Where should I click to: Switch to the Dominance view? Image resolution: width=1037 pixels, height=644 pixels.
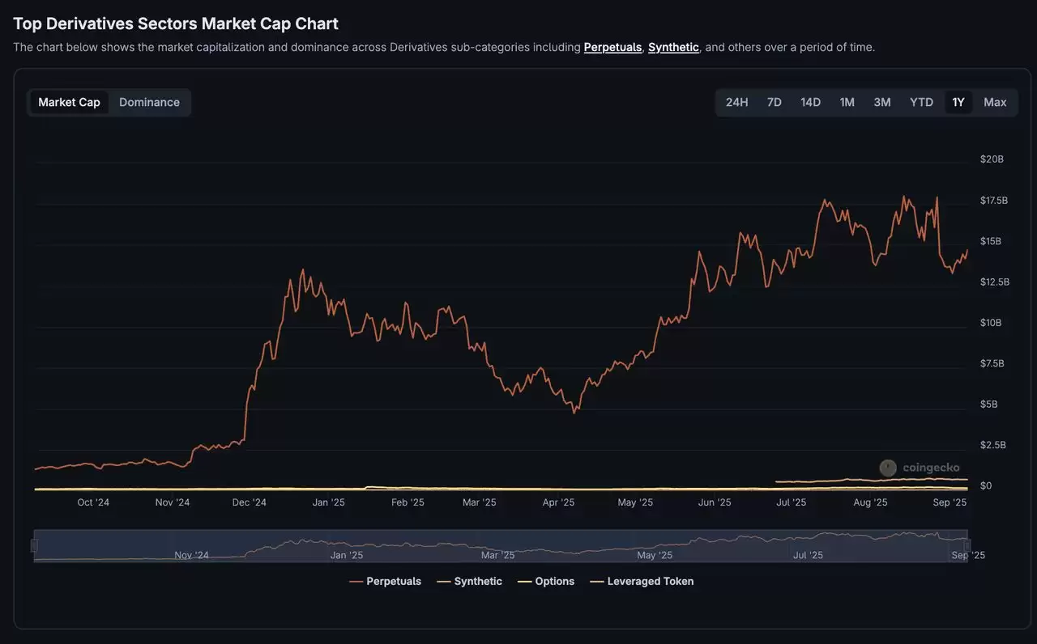point(149,101)
